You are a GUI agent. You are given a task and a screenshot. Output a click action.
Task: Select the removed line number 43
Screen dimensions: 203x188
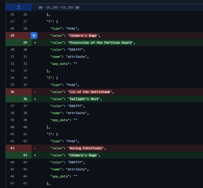[12, 148]
